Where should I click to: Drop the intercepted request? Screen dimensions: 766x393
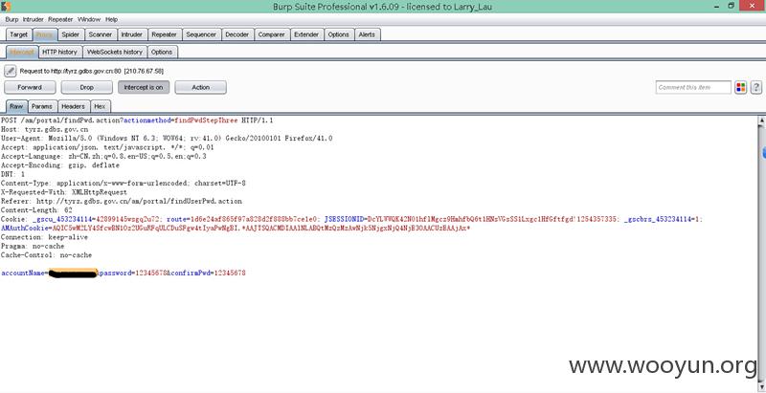(86, 87)
